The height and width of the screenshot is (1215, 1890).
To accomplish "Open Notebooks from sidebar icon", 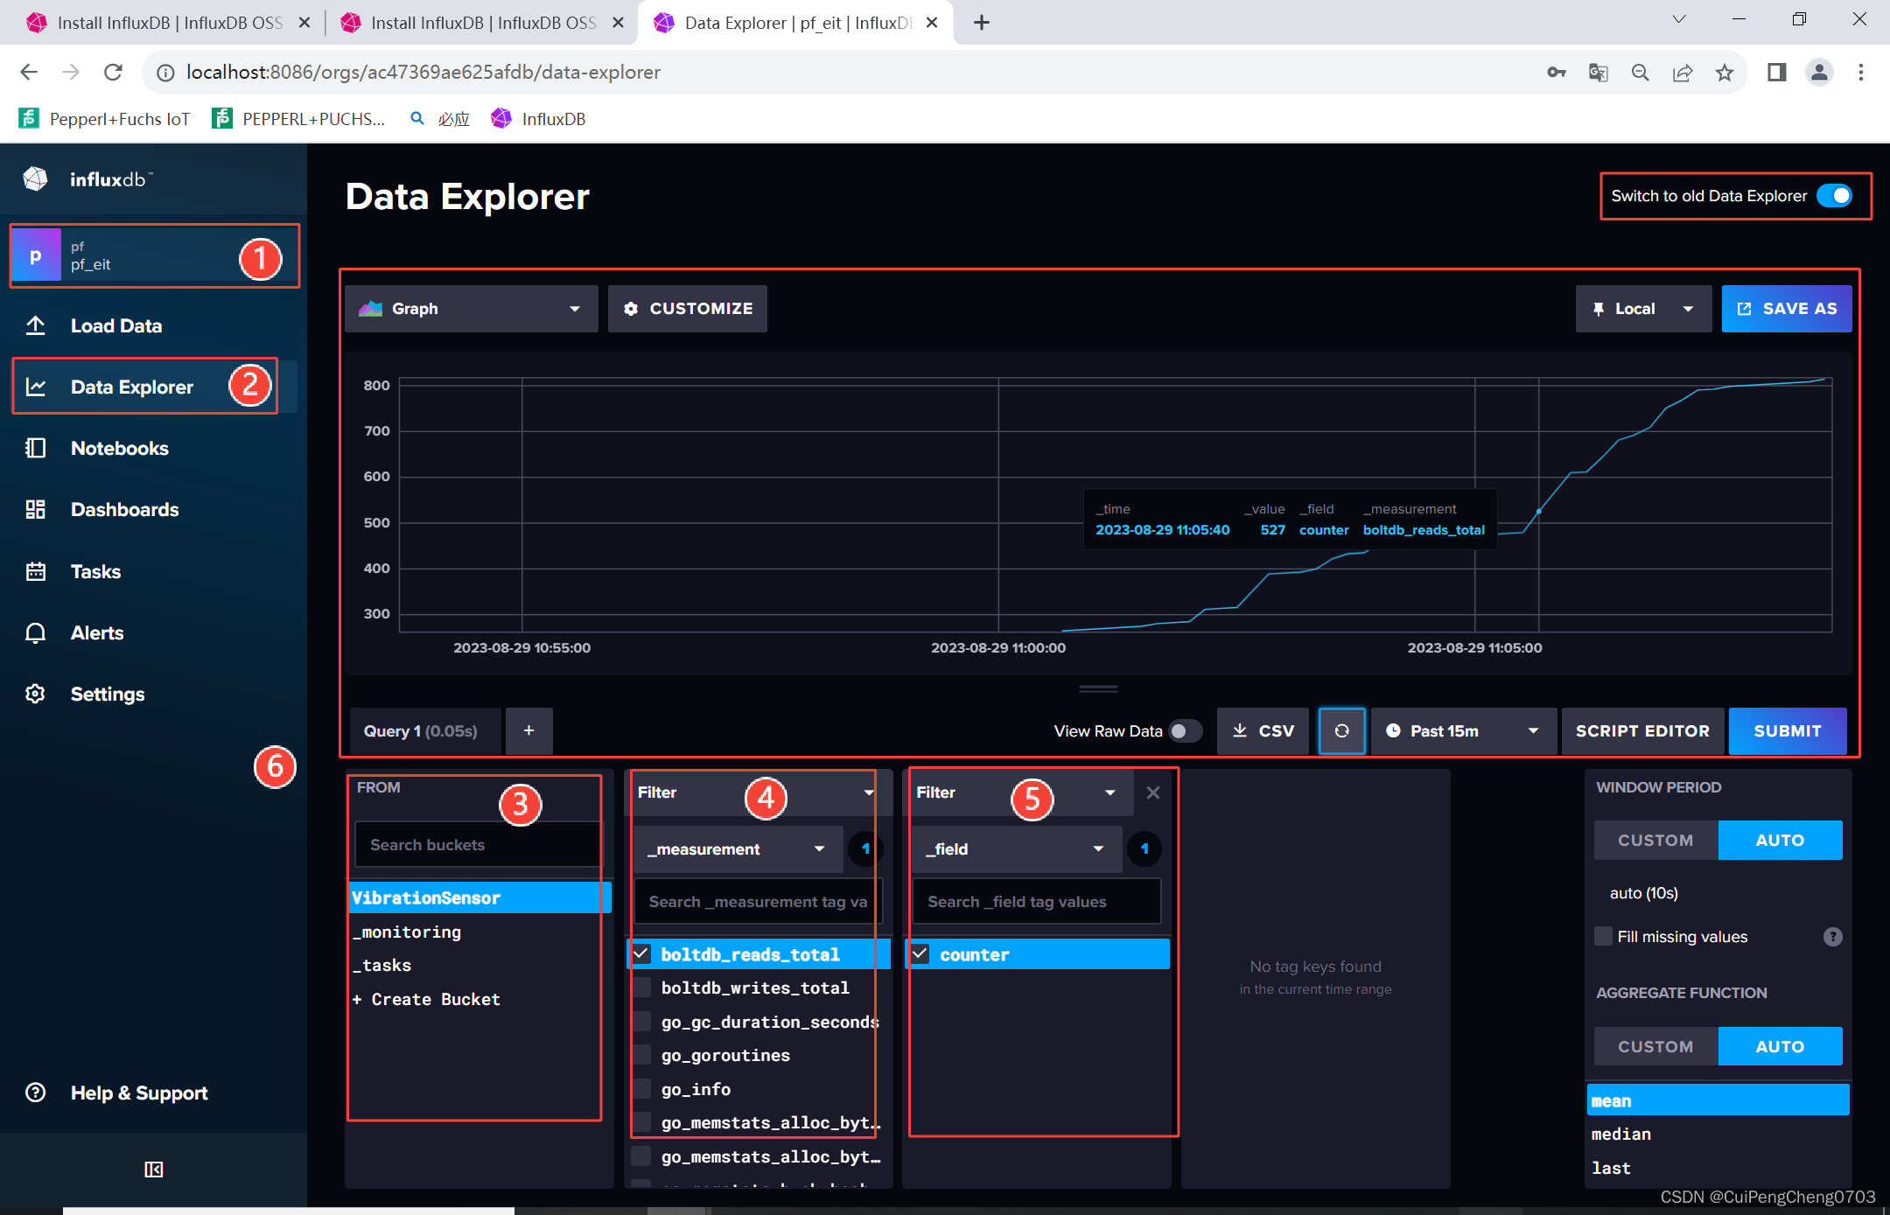I will (x=36, y=448).
